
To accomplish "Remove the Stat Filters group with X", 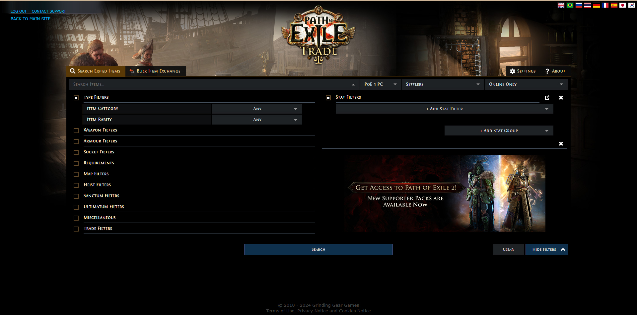I will 561,97.
